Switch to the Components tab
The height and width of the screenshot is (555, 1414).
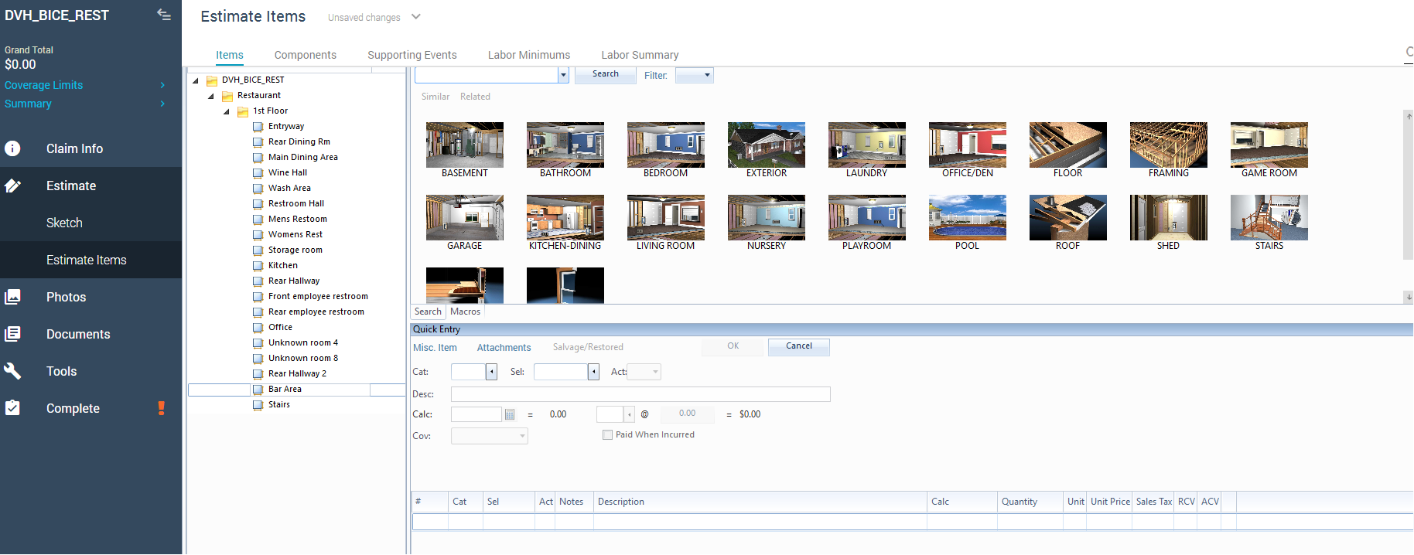click(306, 55)
